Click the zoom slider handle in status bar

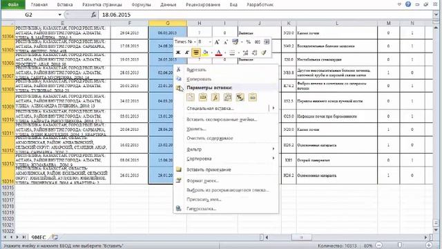tap(399, 246)
